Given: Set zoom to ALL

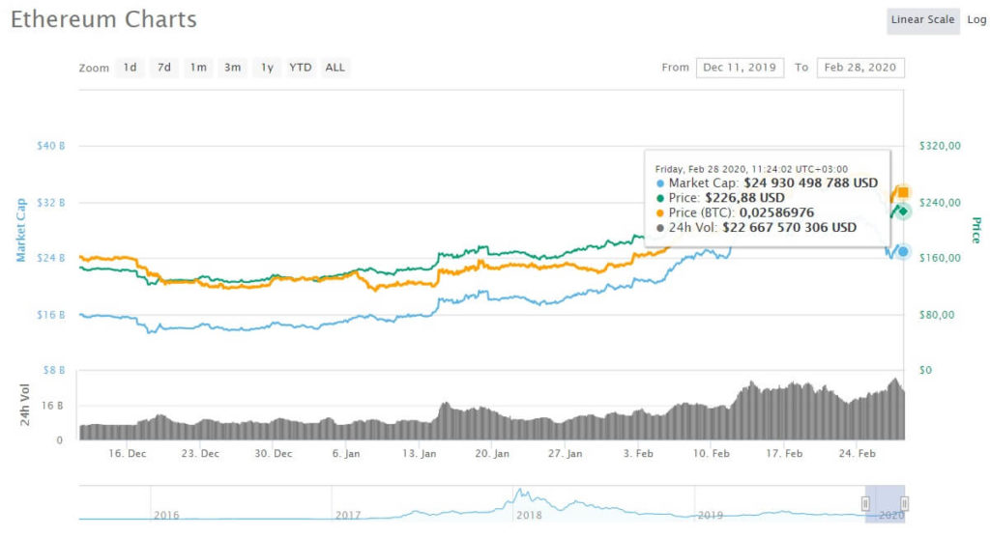Looking at the screenshot, I should click(335, 68).
